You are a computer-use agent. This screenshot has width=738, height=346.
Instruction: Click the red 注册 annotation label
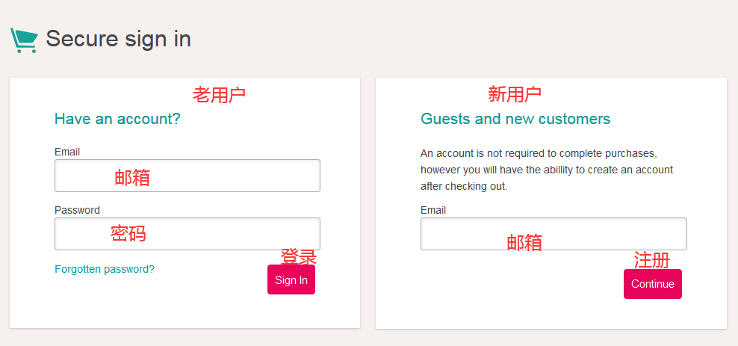click(651, 260)
